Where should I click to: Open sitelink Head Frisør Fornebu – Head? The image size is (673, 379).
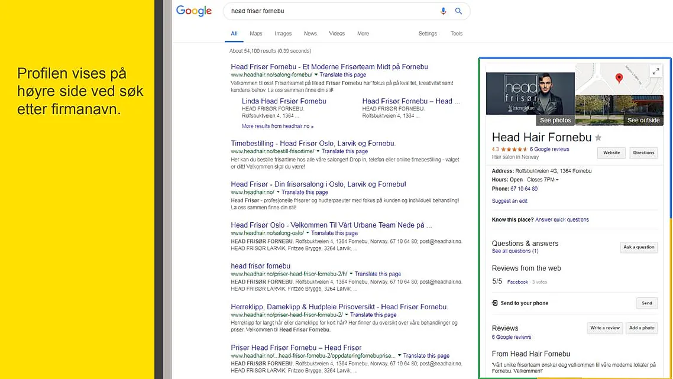(411, 101)
